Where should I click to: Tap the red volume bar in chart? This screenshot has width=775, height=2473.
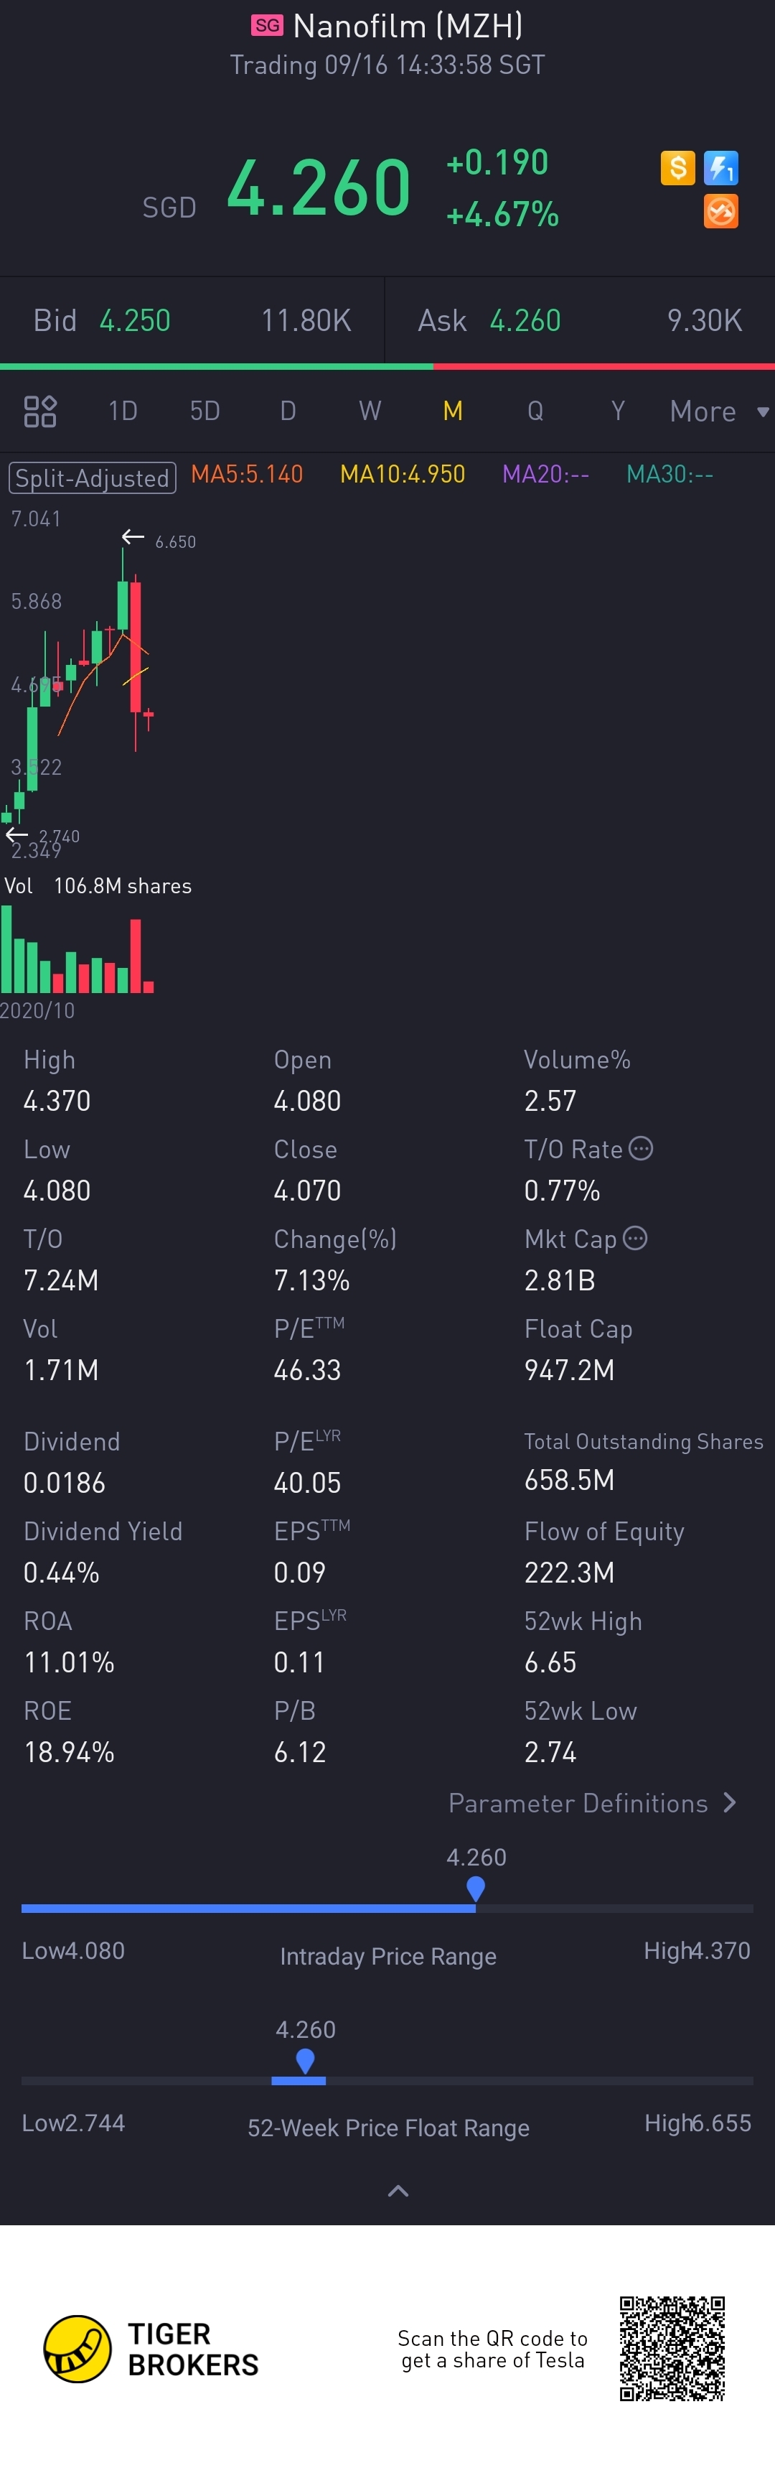pos(135,956)
